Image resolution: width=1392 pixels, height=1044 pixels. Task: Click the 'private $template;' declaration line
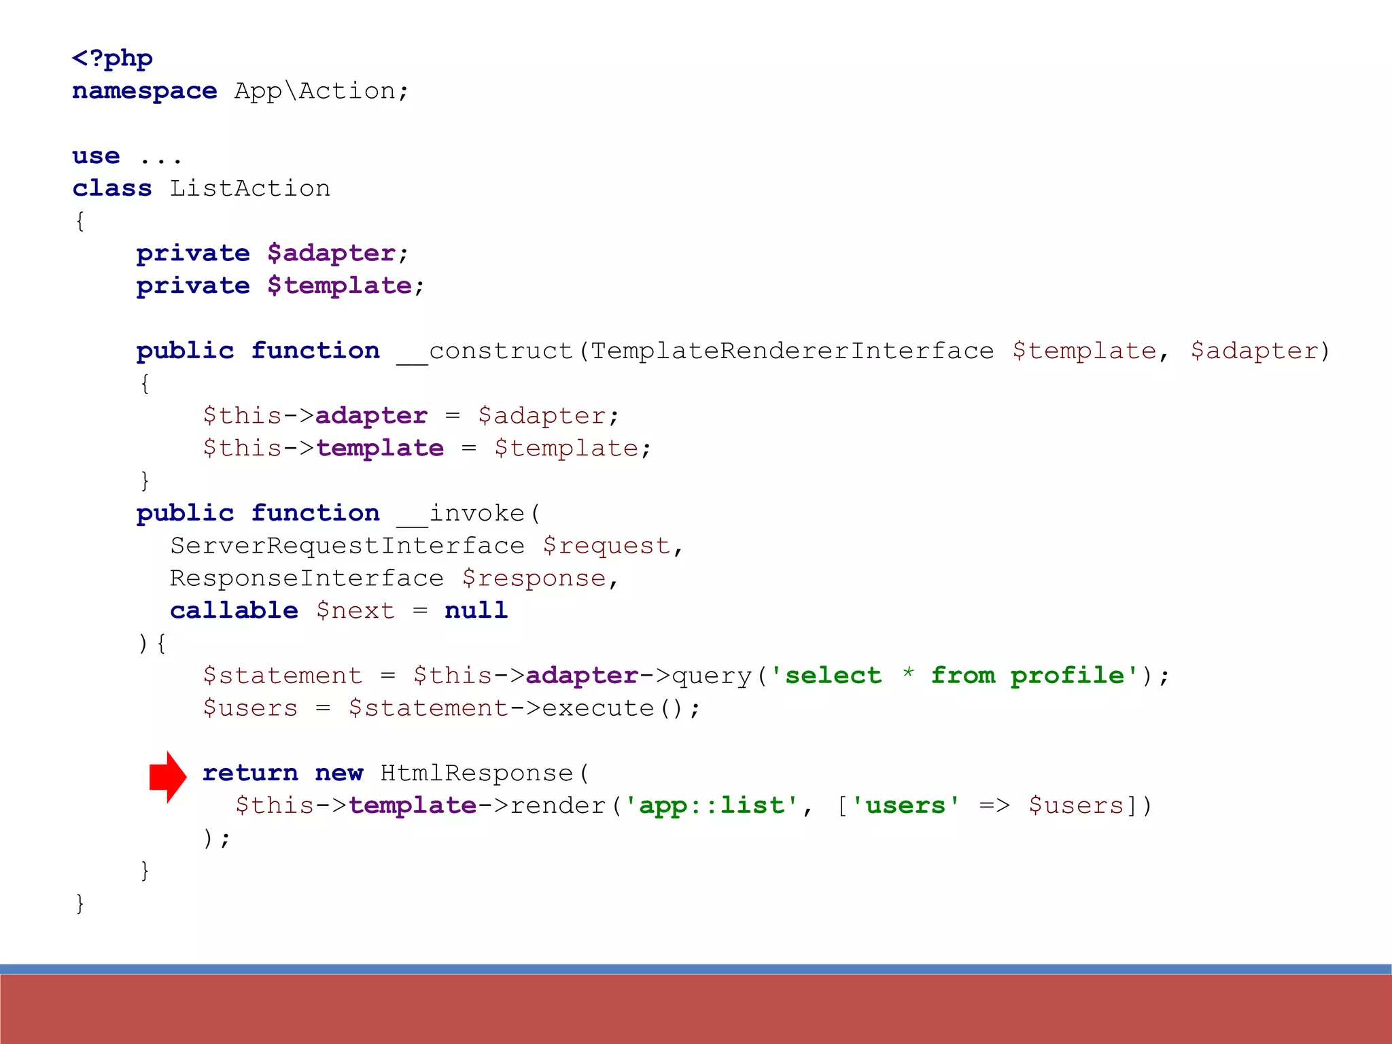pyautogui.click(x=280, y=285)
